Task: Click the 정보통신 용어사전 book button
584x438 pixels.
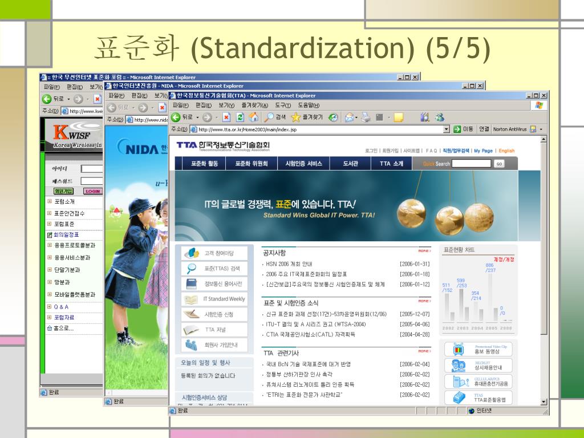Action: (x=214, y=284)
